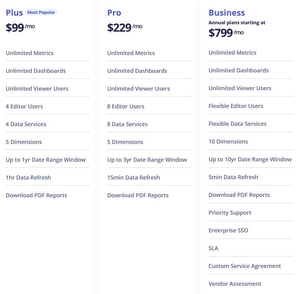The image size is (297, 294).
Task: Click 'Annual plans starting at' text
Action: 237,23
